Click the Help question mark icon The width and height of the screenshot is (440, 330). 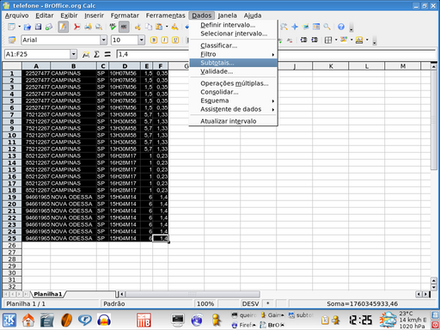[x=341, y=27]
